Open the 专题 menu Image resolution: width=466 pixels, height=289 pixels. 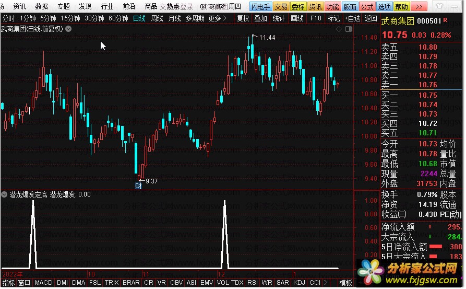[63, 6]
